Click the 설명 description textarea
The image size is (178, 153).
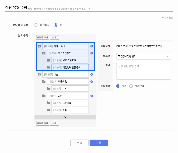pos(144,71)
